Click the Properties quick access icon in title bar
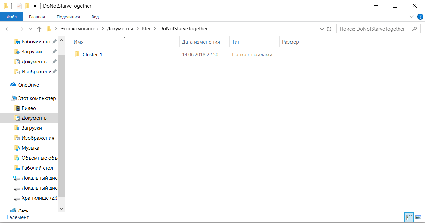 (x=19, y=6)
